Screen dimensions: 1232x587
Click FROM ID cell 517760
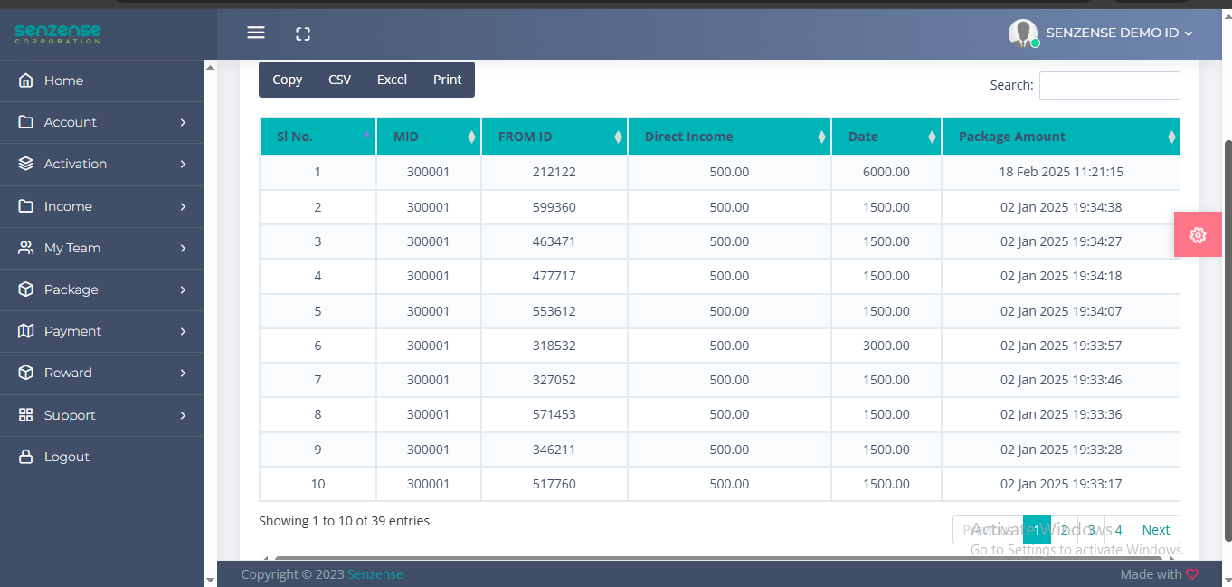click(554, 484)
